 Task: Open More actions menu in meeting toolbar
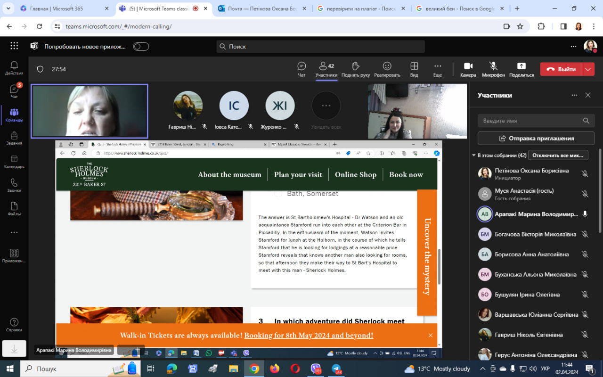[437, 69]
